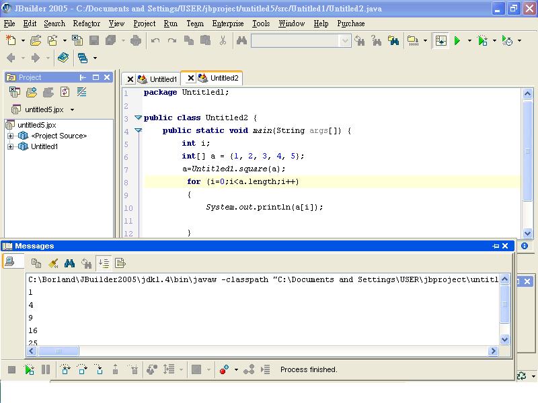Close the Untitled1 editor tab
The width and height of the screenshot is (538, 403).
click(130, 79)
